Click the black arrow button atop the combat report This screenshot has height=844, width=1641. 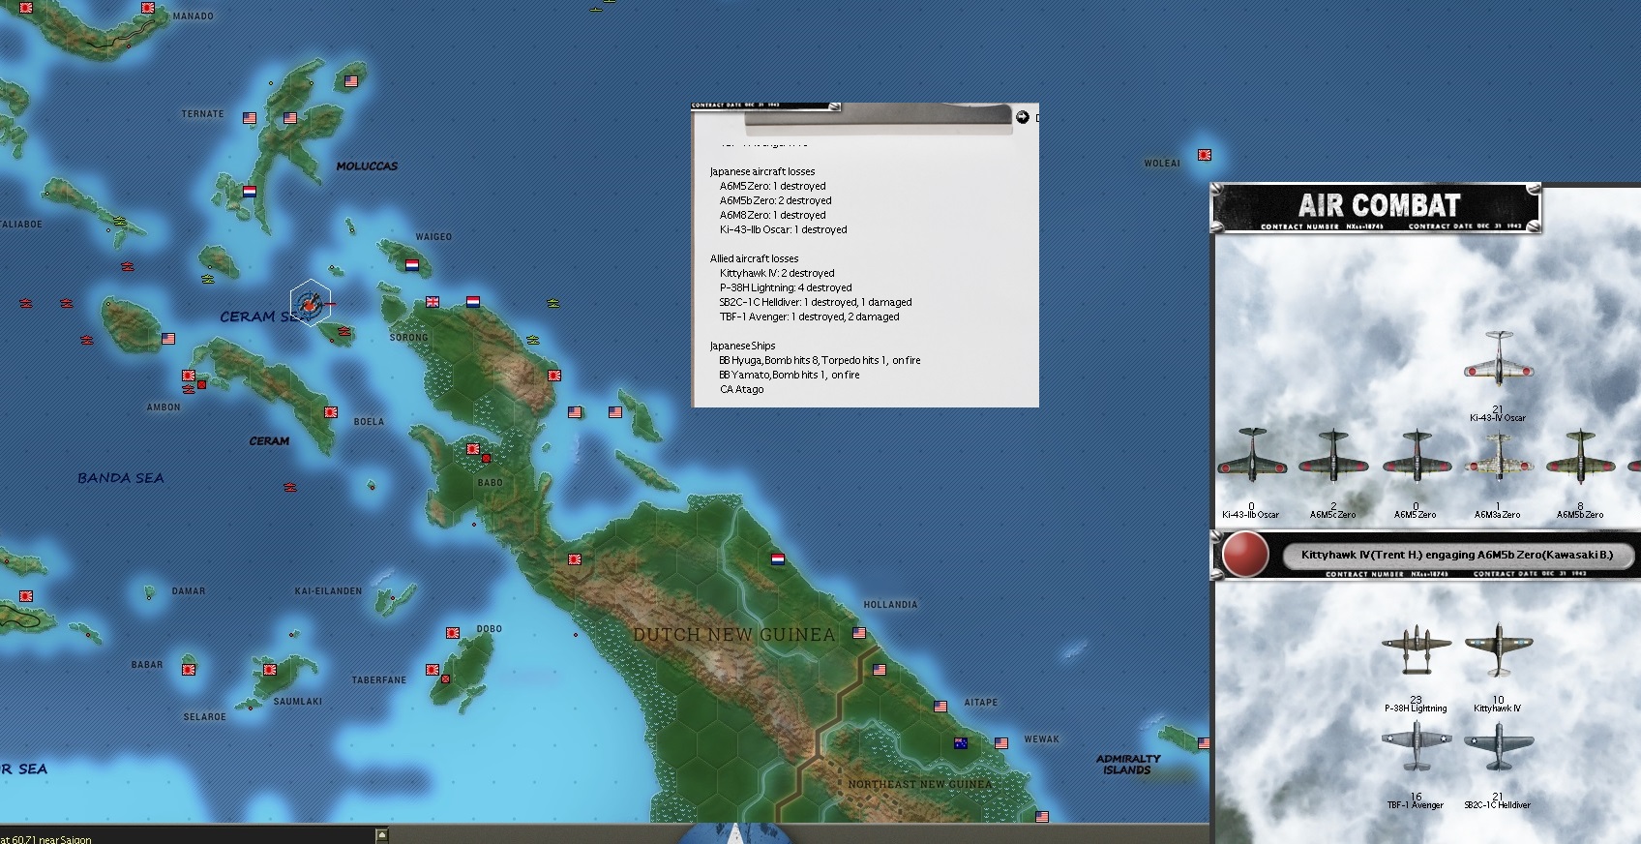click(x=1022, y=117)
